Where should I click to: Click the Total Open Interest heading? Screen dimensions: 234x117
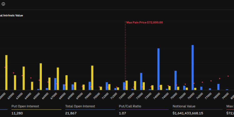[x=80, y=106]
